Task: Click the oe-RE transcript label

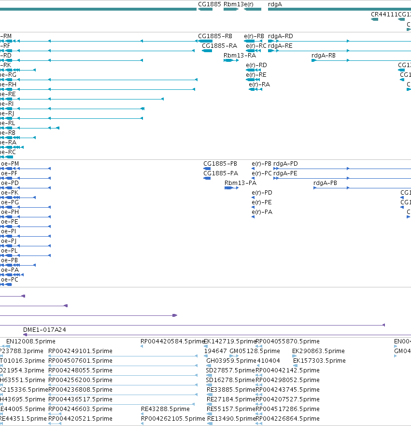Action: [8, 94]
